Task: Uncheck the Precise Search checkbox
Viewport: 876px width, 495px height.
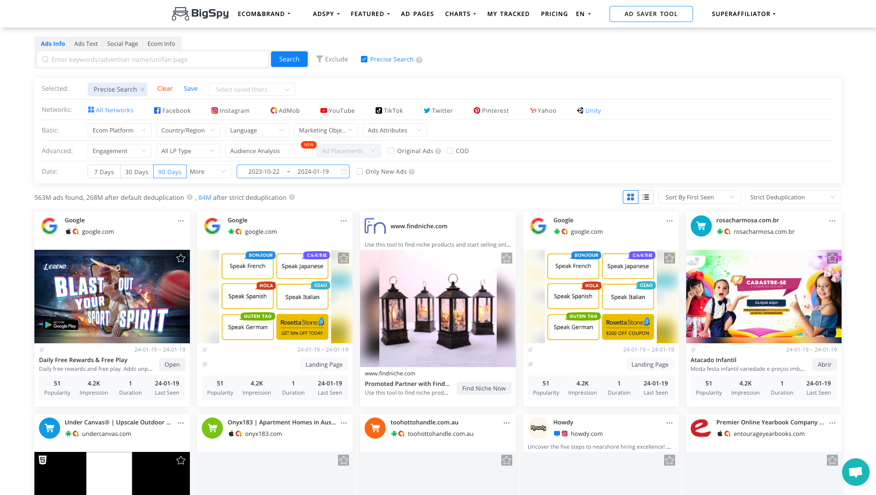Action: tap(364, 59)
